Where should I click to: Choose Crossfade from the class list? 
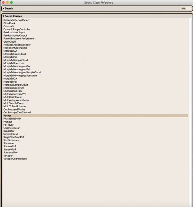[x=9, y=26]
